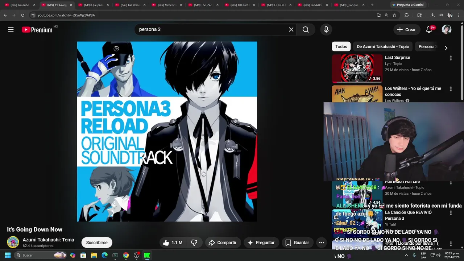The height and width of the screenshot is (261, 464).
Task: Bookmark page with the star icon
Action: (x=394, y=15)
